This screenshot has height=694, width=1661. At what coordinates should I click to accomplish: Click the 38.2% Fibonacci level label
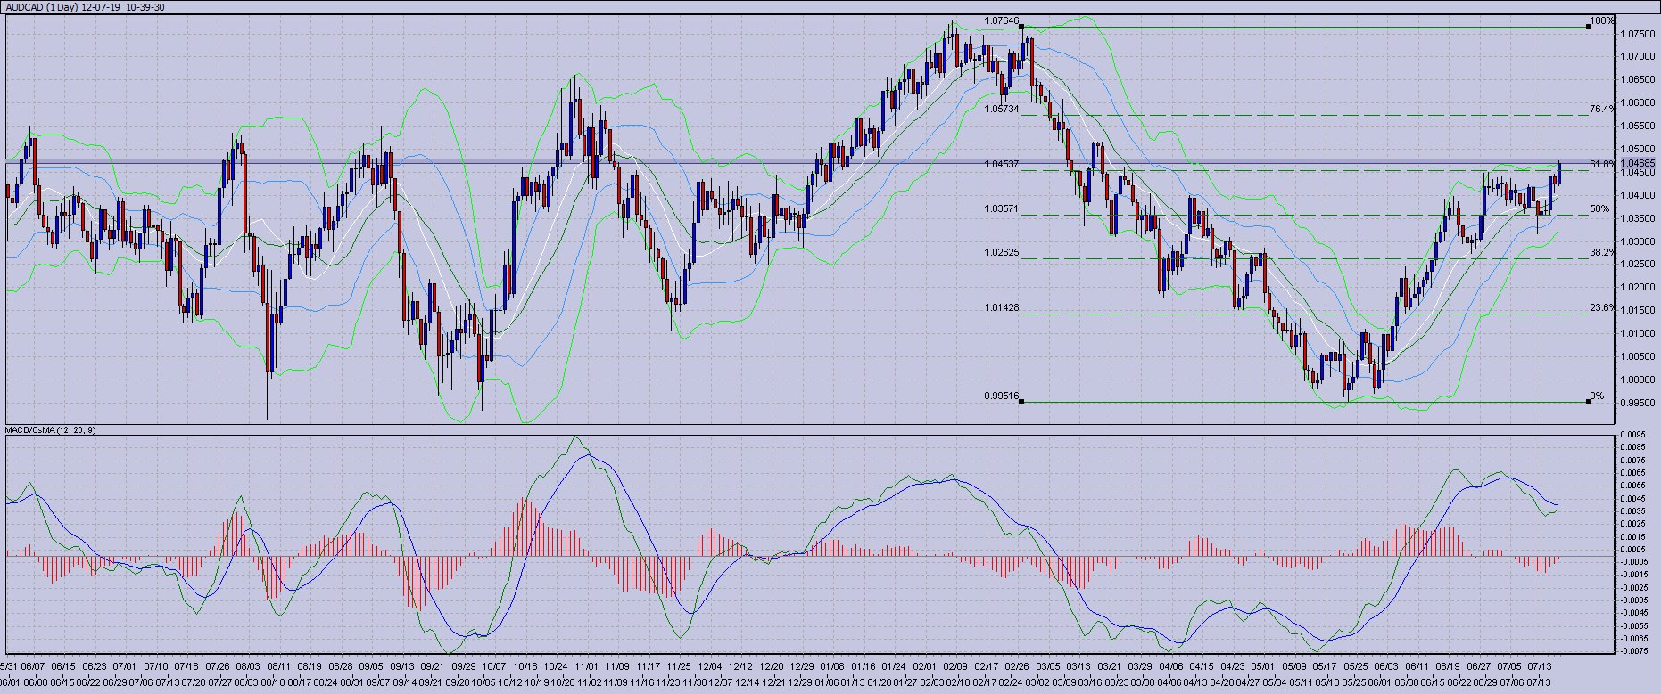pos(1601,252)
